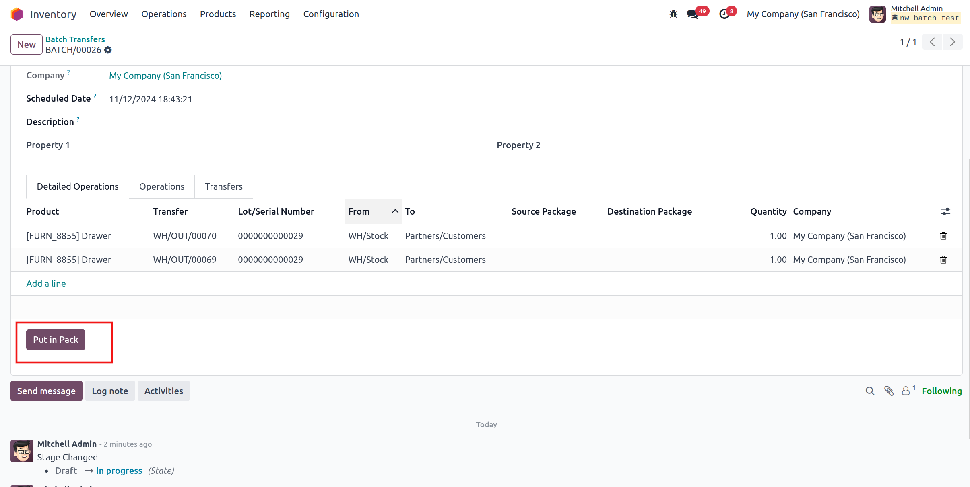Go to next record arrow
The height and width of the screenshot is (487, 970).
click(x=952, y=42)
